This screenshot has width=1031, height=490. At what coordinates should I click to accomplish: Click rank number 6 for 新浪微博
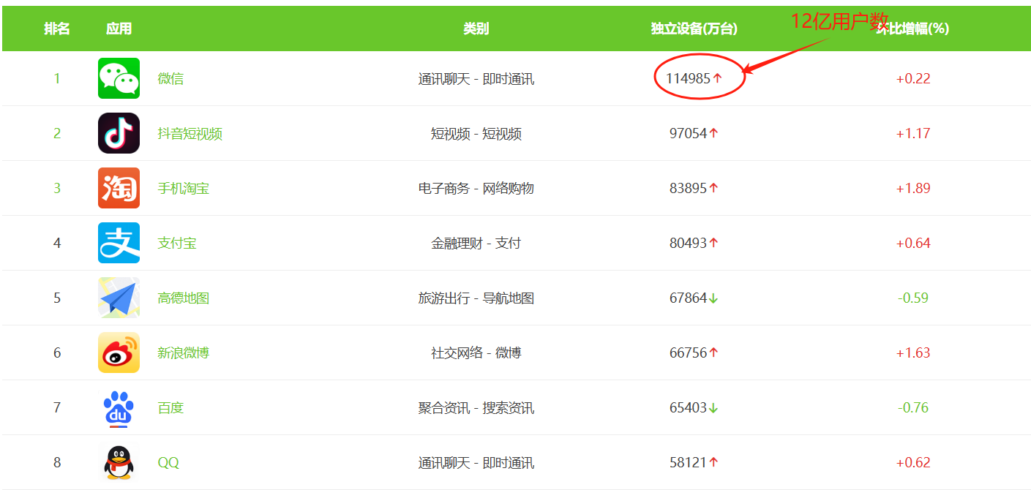[57, 353]
